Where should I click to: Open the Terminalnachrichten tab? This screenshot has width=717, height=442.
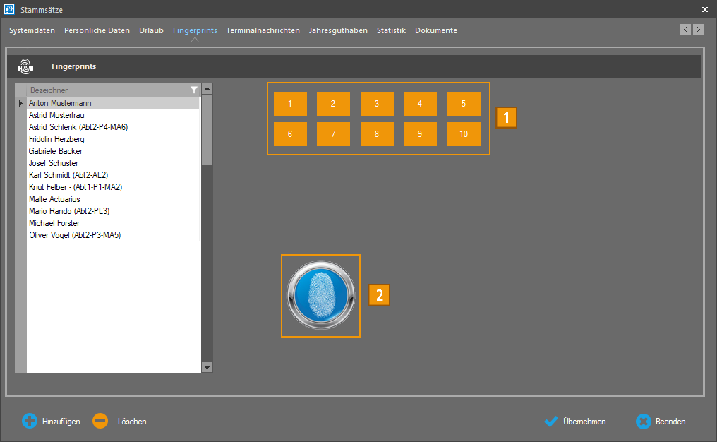263,30
